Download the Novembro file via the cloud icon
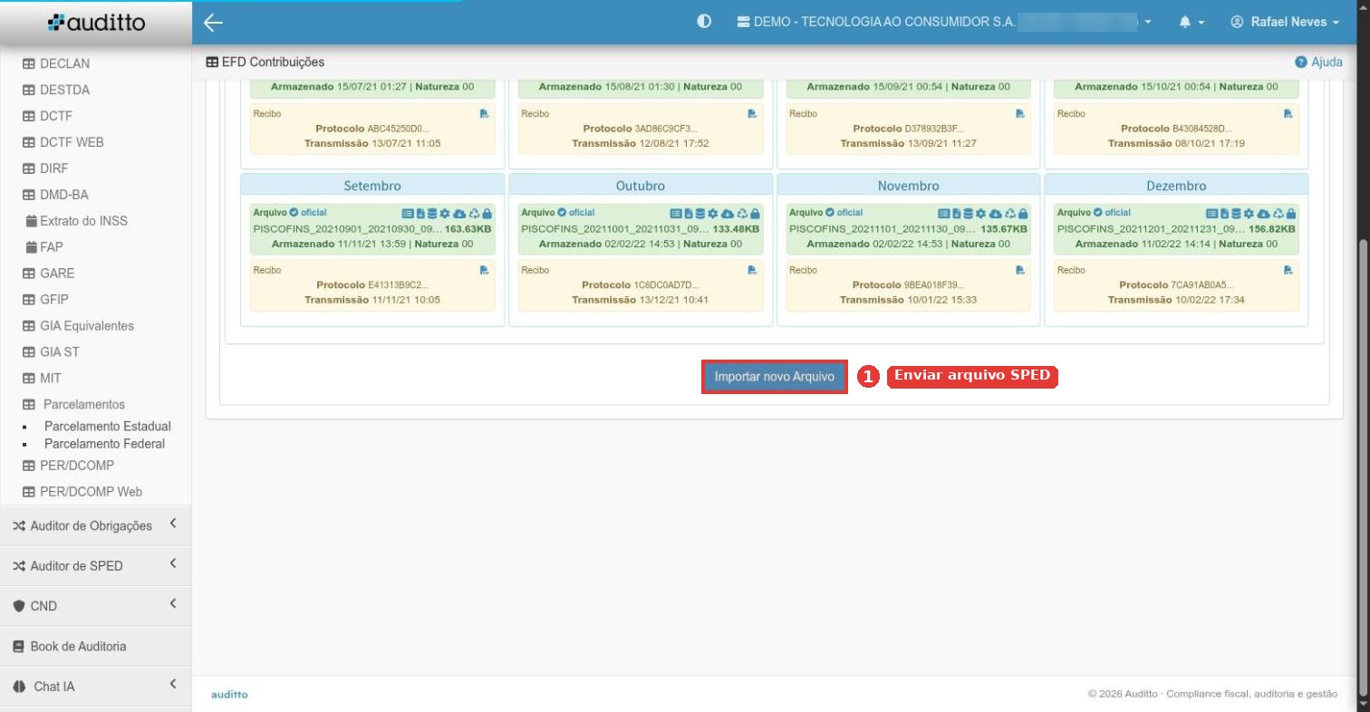 click(x=996, y=213)
